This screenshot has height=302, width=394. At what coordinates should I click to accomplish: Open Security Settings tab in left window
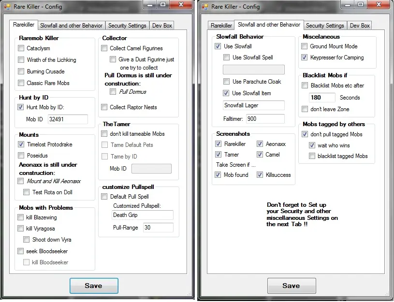click(127, 26)
